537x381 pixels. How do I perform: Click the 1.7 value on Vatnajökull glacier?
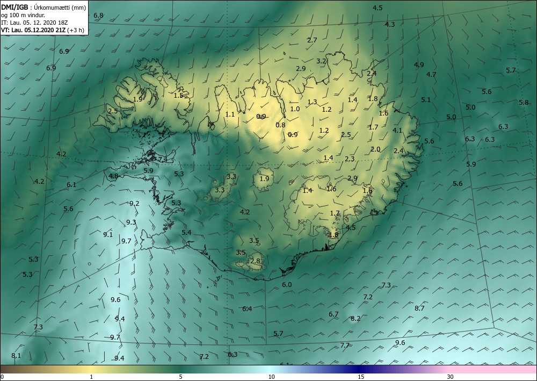[x=335, y=213]
